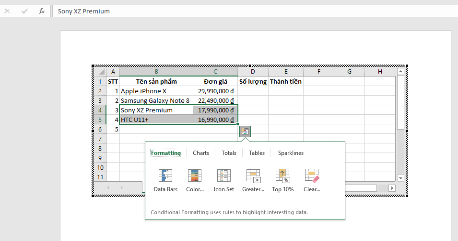This screenshot has height=241, width=458.
Task: Select column H header
Action: pos(380,72)
